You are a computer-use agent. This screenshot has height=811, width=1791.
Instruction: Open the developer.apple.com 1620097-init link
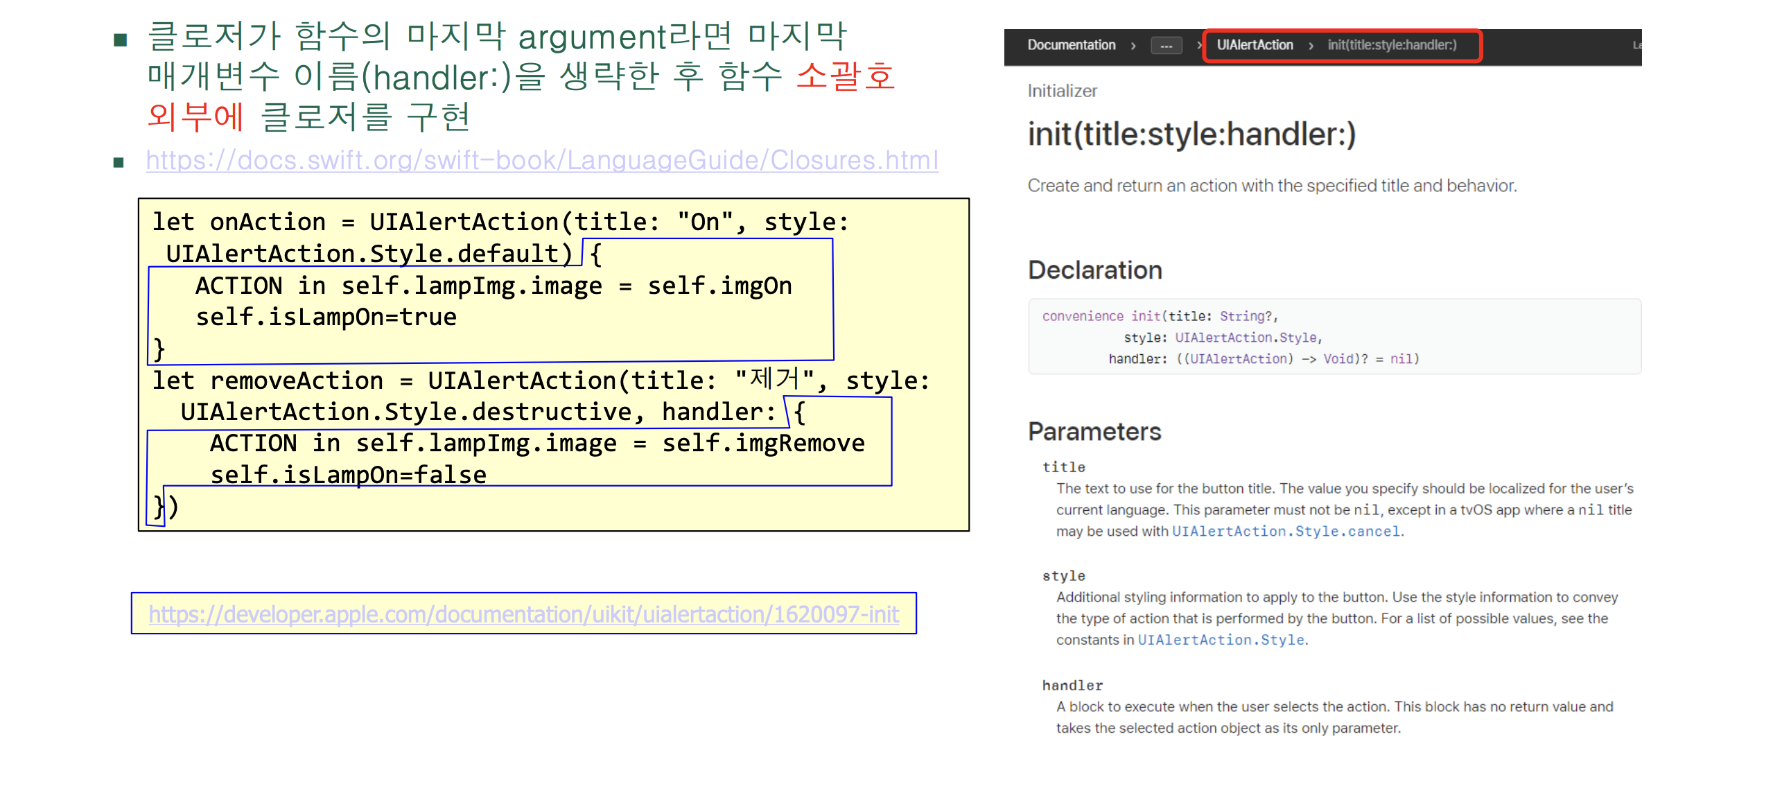pos(523,614)
